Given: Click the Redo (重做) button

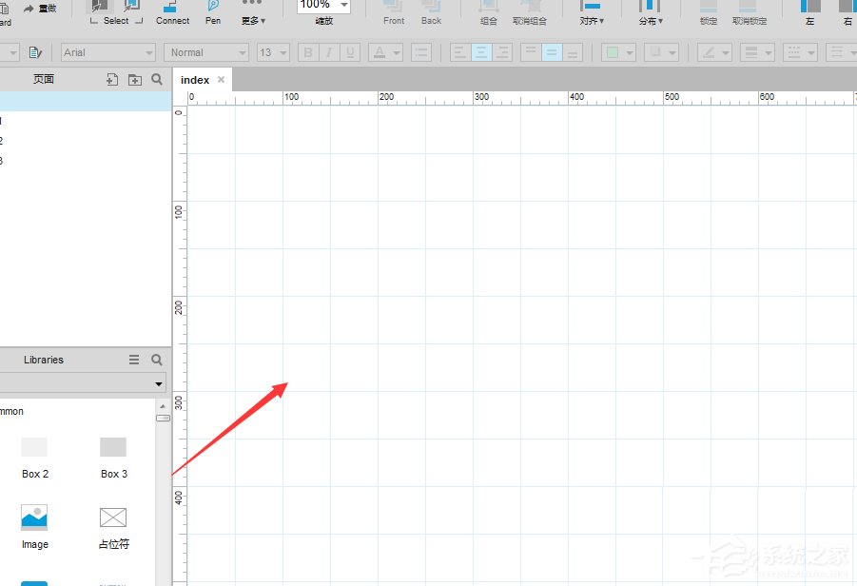Looking at the screenshot, I should click(40, 9).
